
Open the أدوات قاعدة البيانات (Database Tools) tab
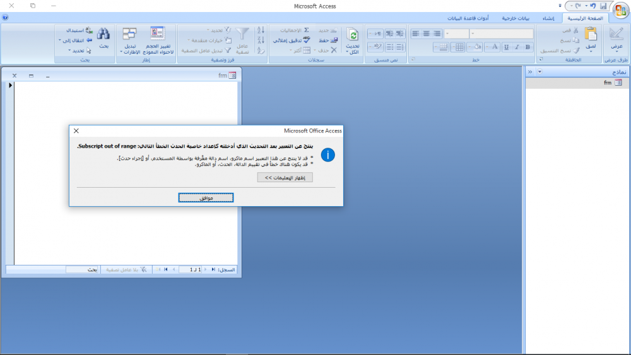468,18
